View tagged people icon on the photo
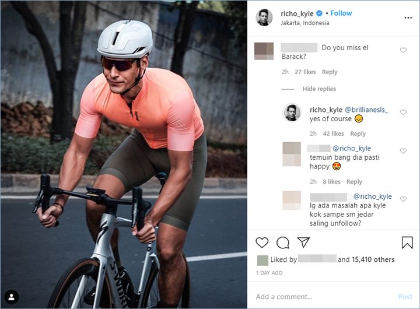 tap(12, 297)
